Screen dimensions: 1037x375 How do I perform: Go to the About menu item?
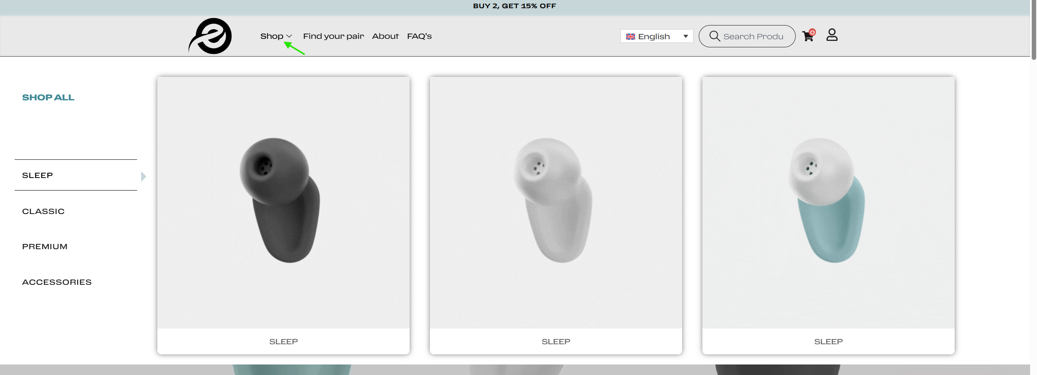pos(385,36)
